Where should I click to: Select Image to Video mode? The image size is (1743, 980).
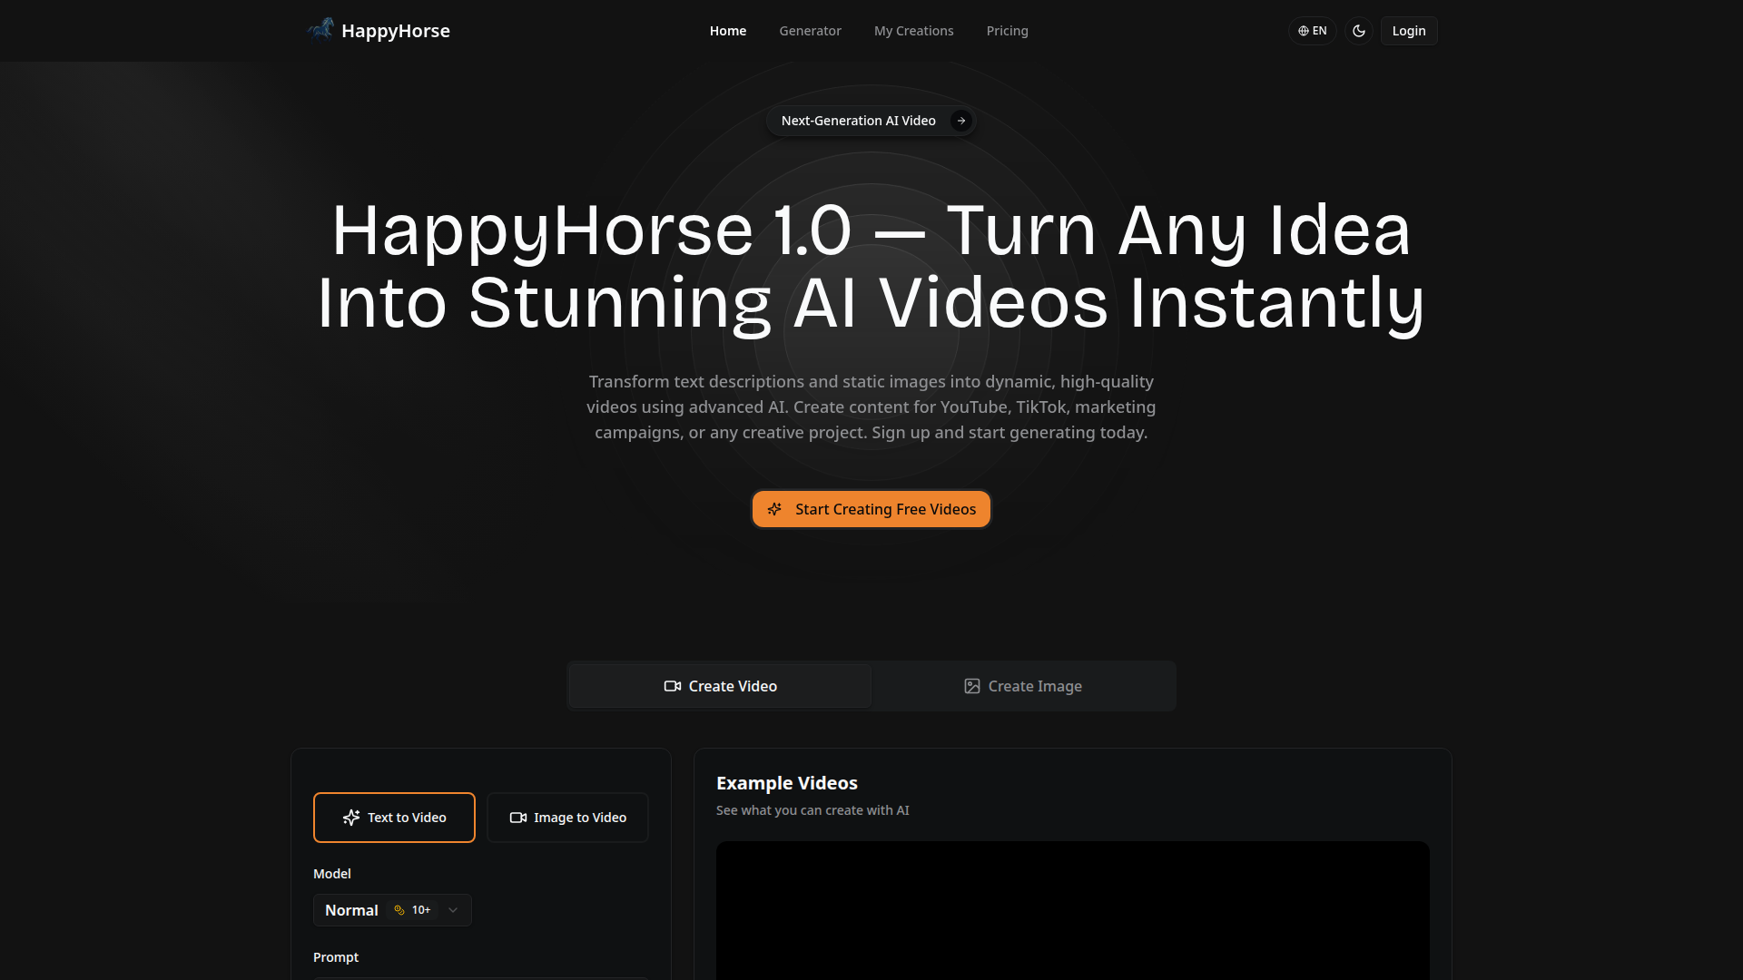click(567, 818)
